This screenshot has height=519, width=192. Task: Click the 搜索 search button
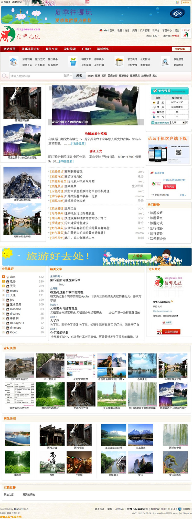[79, 76]
